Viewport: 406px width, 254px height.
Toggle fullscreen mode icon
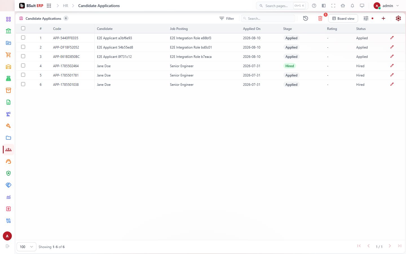(x=333, y=6)
